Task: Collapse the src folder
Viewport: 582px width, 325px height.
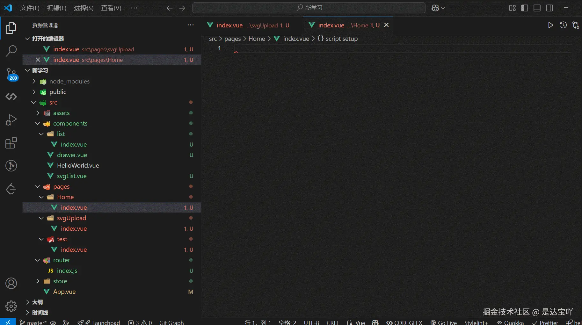Action: pyautogui.click(x=33, y=102)
